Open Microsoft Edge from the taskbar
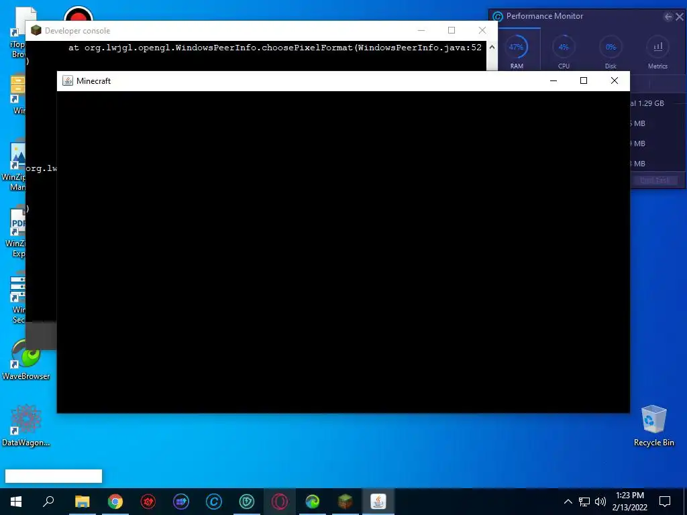The image size is (687, 515). point(313,502)
